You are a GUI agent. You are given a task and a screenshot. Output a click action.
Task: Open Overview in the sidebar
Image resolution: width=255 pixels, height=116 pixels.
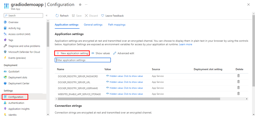(x=13, y=22)
